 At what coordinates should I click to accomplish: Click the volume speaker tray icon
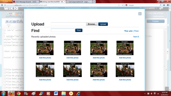pyautogui.click(x=151, y=94)
